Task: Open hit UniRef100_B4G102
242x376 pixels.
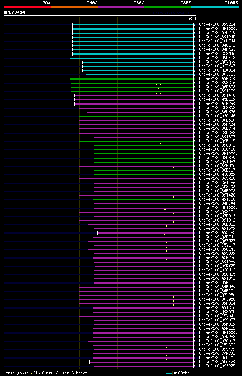Action: pyautogui.click(x=217, y=45)
